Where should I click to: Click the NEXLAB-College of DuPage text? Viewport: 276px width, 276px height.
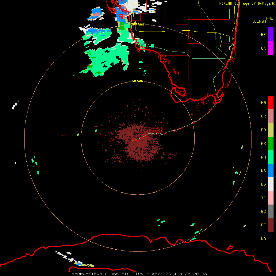[245, 3]
